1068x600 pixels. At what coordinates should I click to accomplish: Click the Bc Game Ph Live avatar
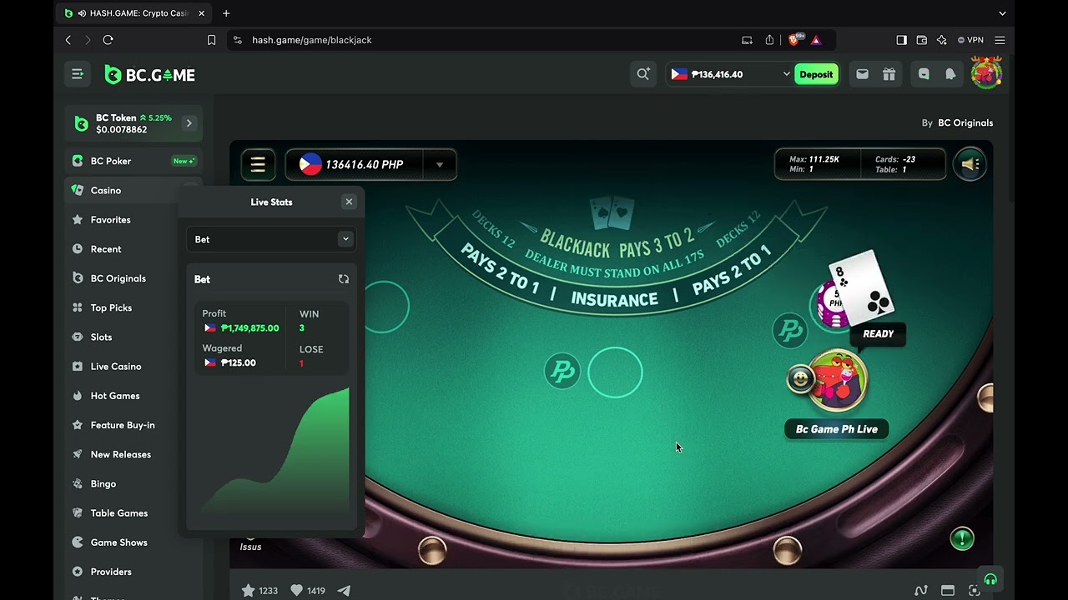click(x=838, y=381)
